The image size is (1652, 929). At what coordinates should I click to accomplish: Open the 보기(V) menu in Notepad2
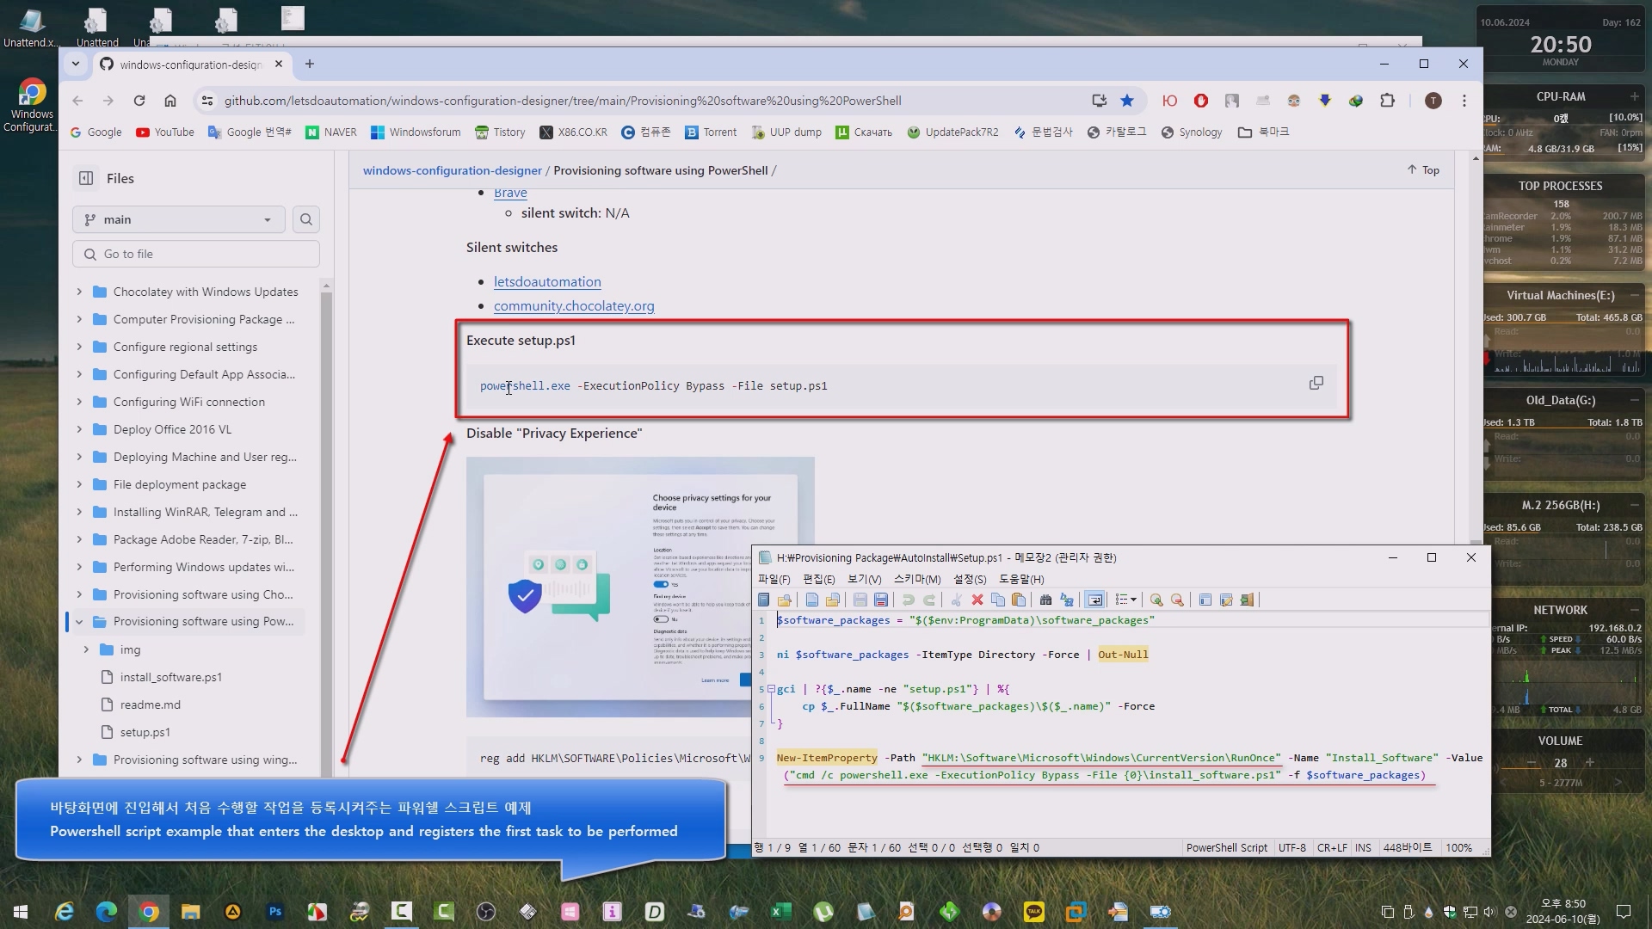(864, 579)
